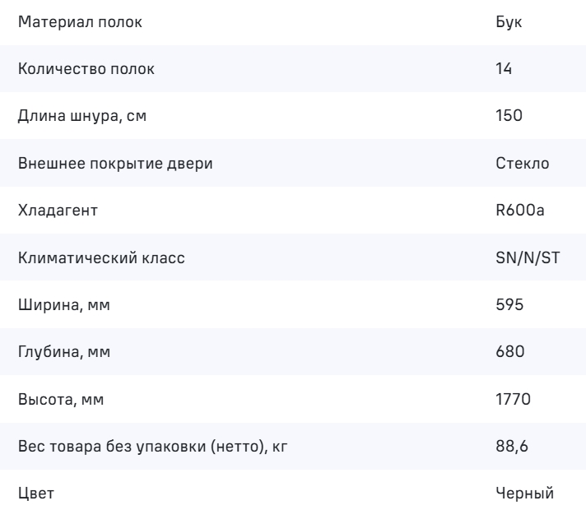
Task: Click the 'Климатический класс' label
Action: 100,258
